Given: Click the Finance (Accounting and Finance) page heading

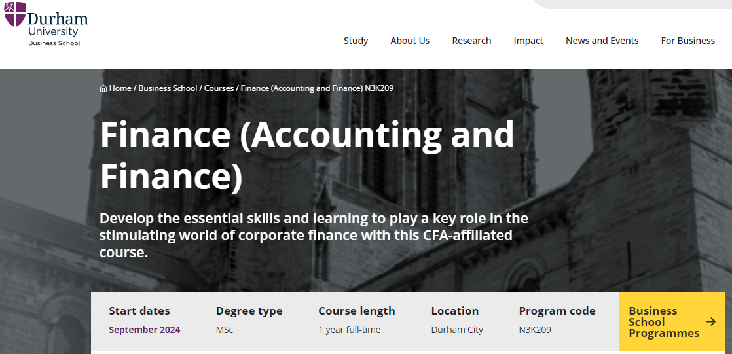Looking at the screenshot, I should point(306,156).
